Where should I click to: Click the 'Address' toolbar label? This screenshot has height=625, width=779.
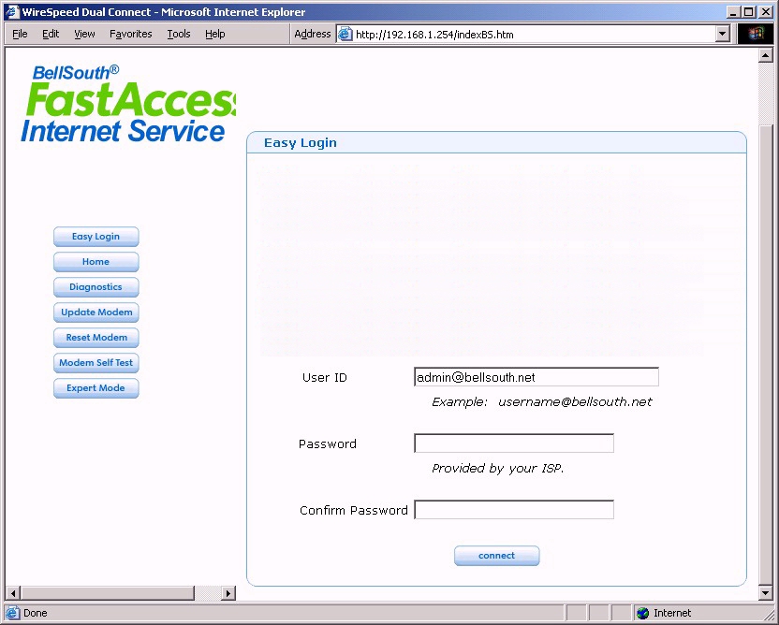click(312, 34)
